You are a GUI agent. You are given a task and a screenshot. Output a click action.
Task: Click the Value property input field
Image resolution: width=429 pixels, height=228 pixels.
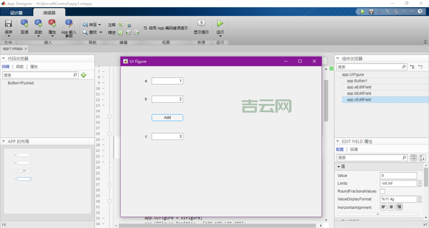tap(398, 176)
